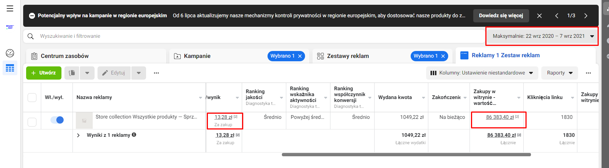Check the select-all ads header checkbox

[32, 98]
